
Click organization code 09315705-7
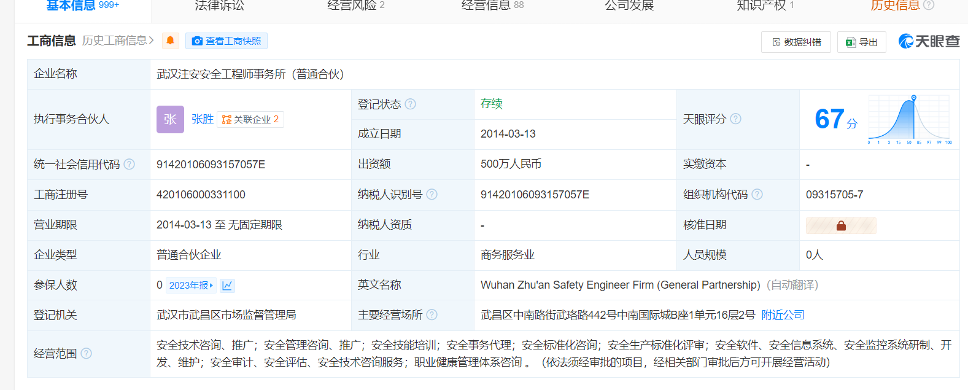pyautogui.click(x=834, y=195)
